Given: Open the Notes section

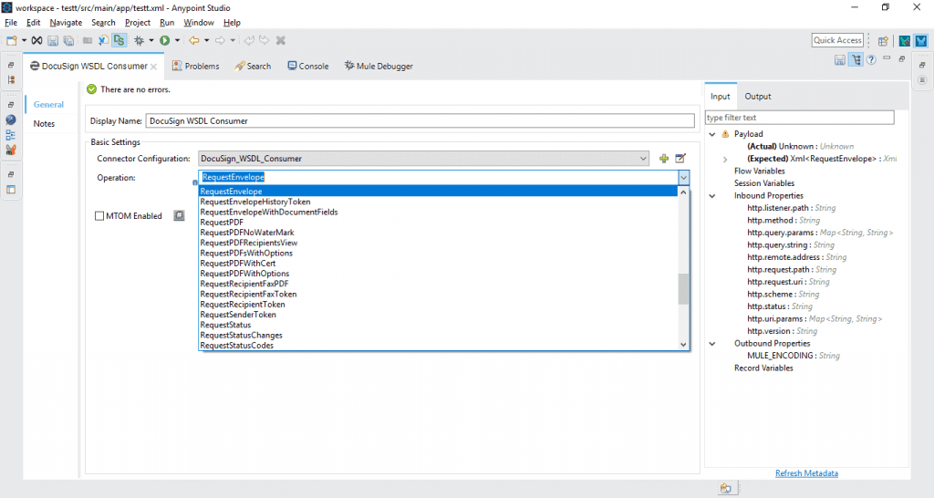Looking at the screenshot, I should click(44, 124).
